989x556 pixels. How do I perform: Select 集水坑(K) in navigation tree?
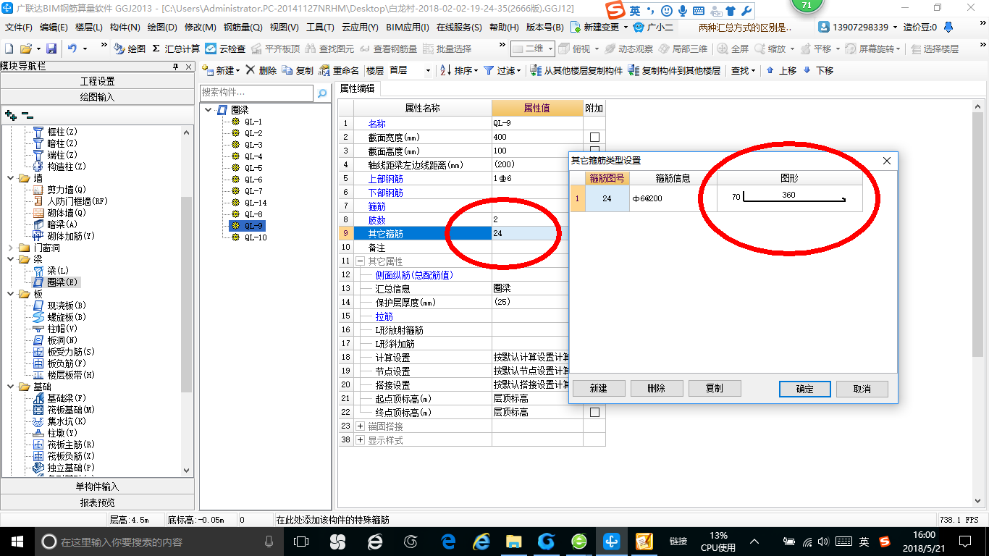click(x=66, y=421)
